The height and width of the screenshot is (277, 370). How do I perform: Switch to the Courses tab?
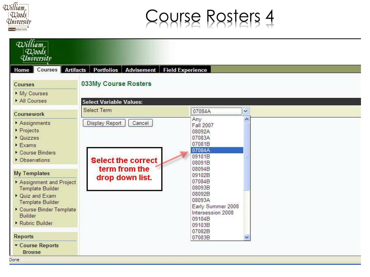[x=47, y=70]
